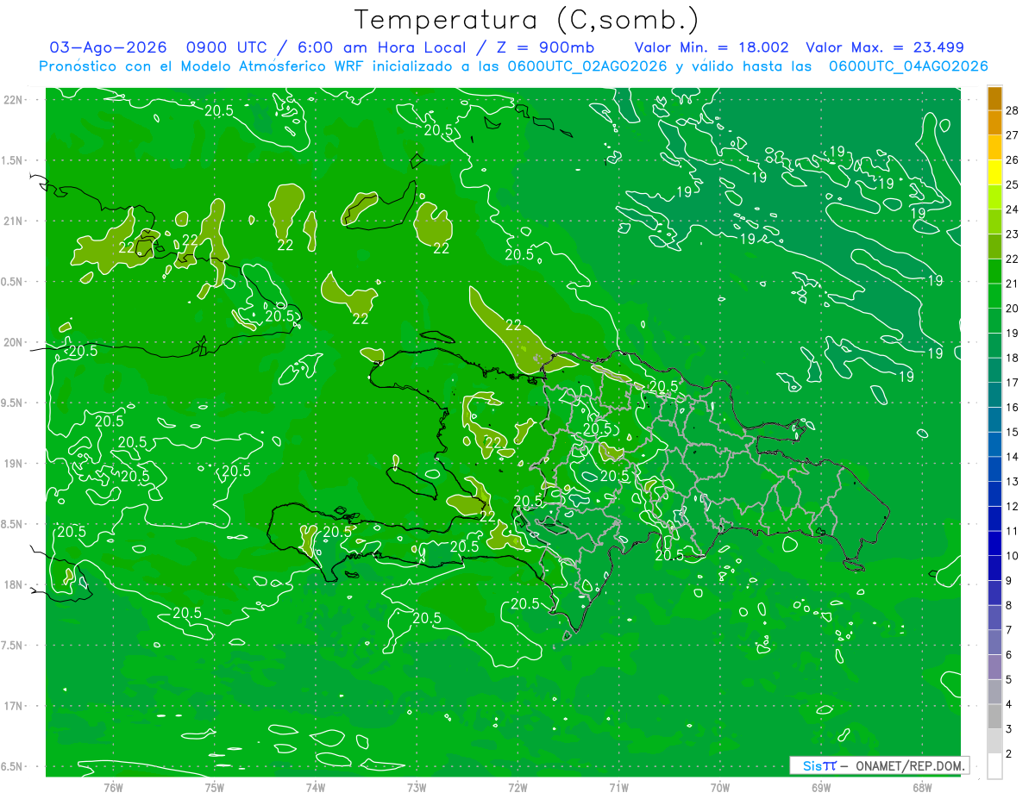Click the '69W' longitude axis label

click(x=821, y=787)
